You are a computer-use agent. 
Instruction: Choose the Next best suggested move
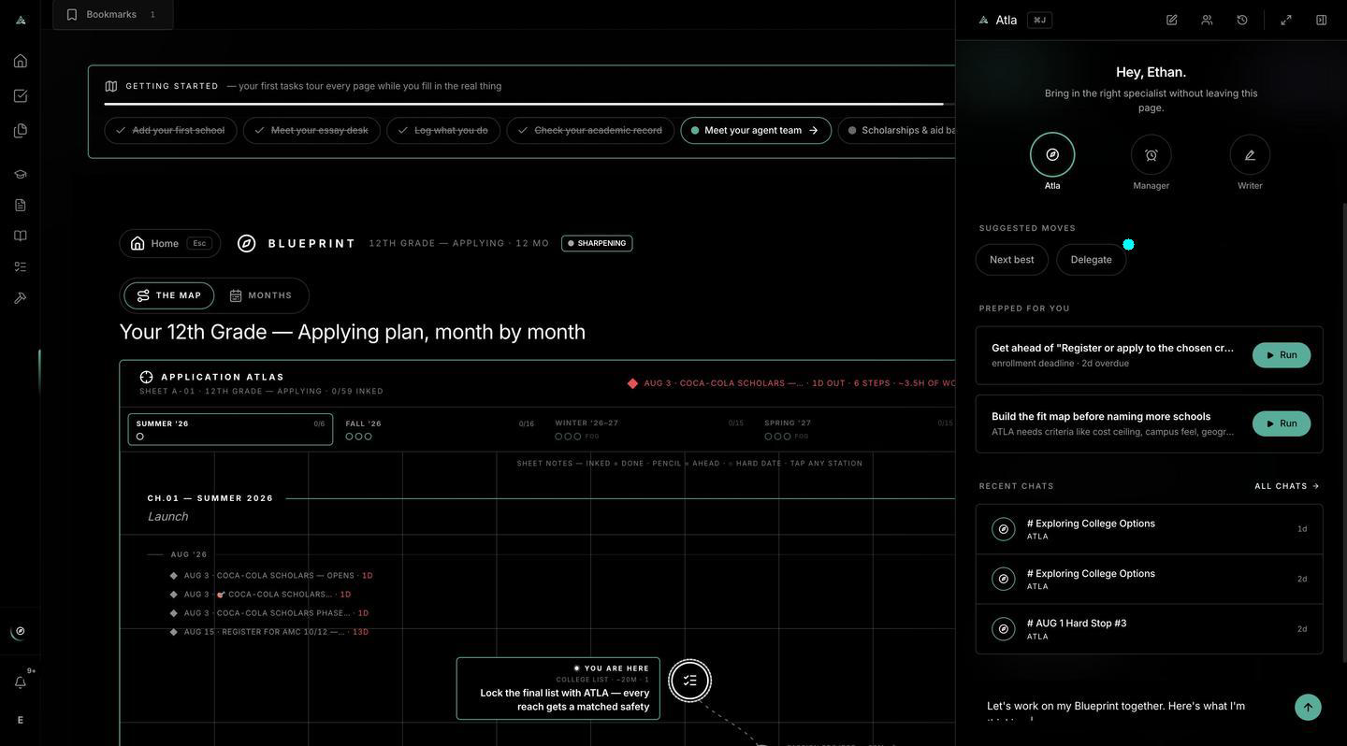click(x=1012, y=260)
